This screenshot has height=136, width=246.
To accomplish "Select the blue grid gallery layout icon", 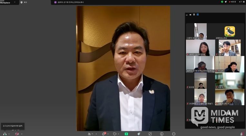I will click(x=198, y=14).
